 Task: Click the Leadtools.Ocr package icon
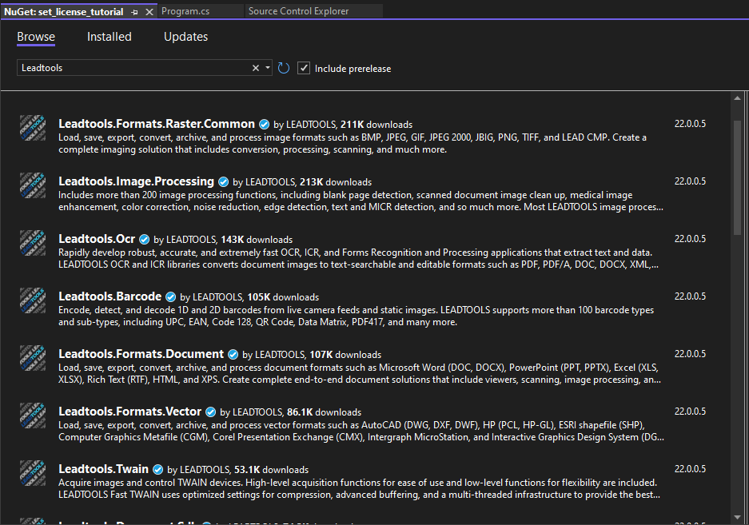33,243
